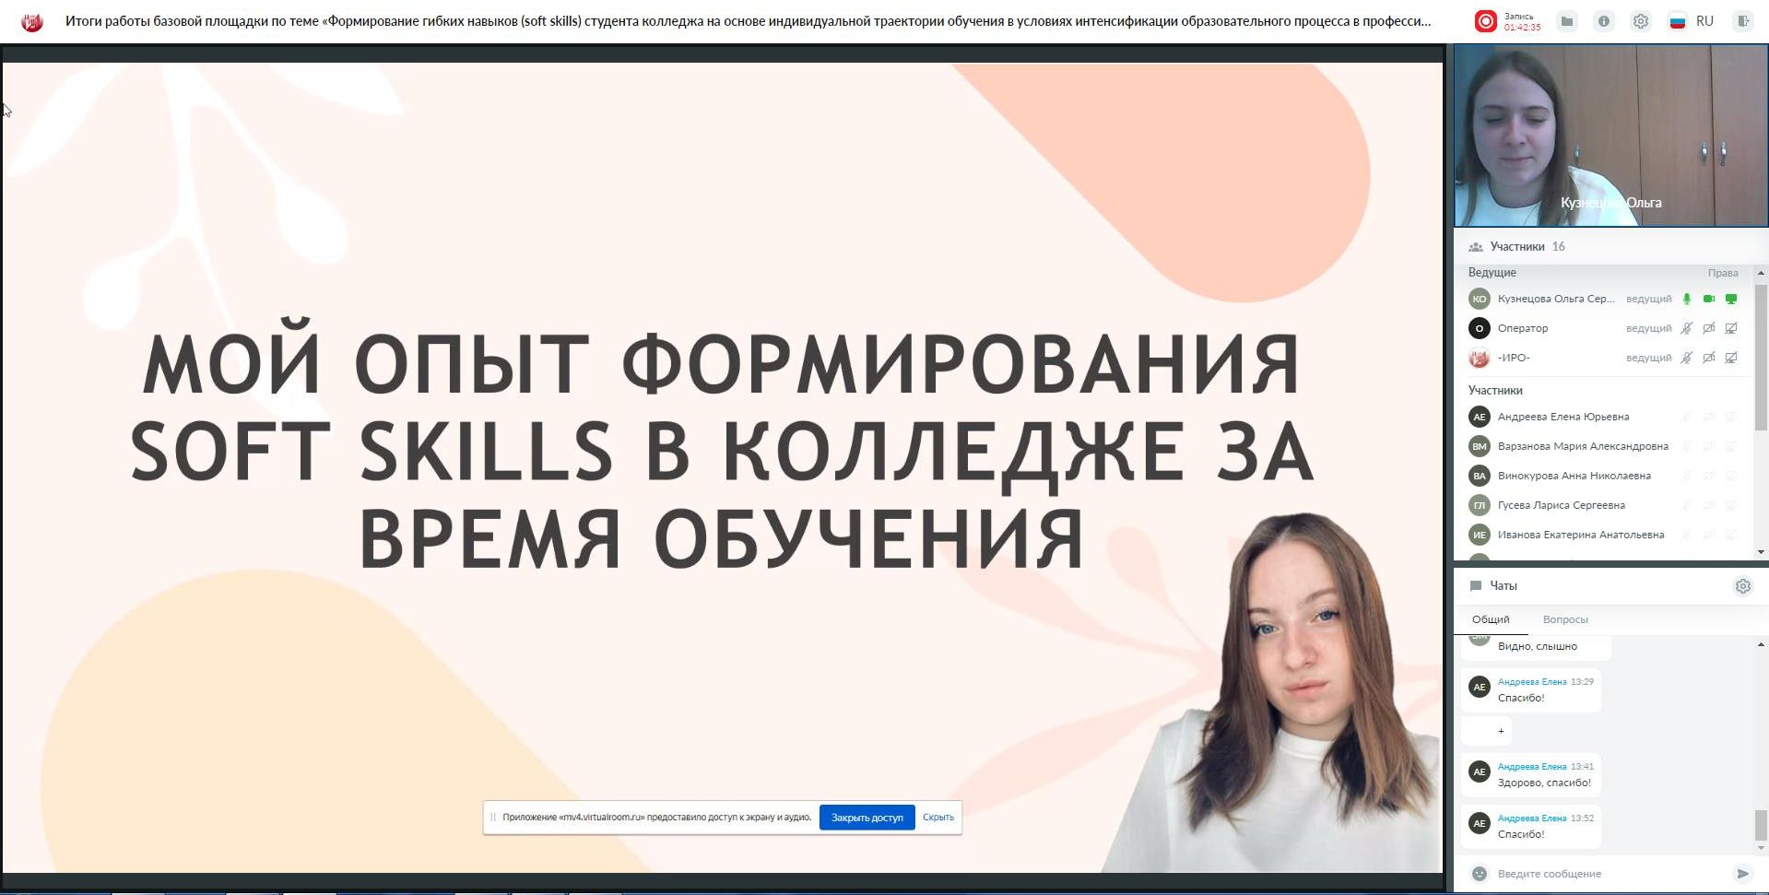Toggle microphone for Кузнецова Ольга
This screenshot has width=1769, height=895.
click(1686, 299)
